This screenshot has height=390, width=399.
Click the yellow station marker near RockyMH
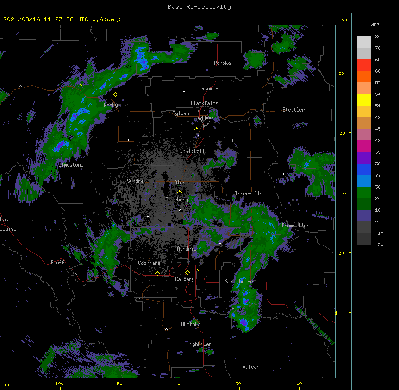(116, 94)
